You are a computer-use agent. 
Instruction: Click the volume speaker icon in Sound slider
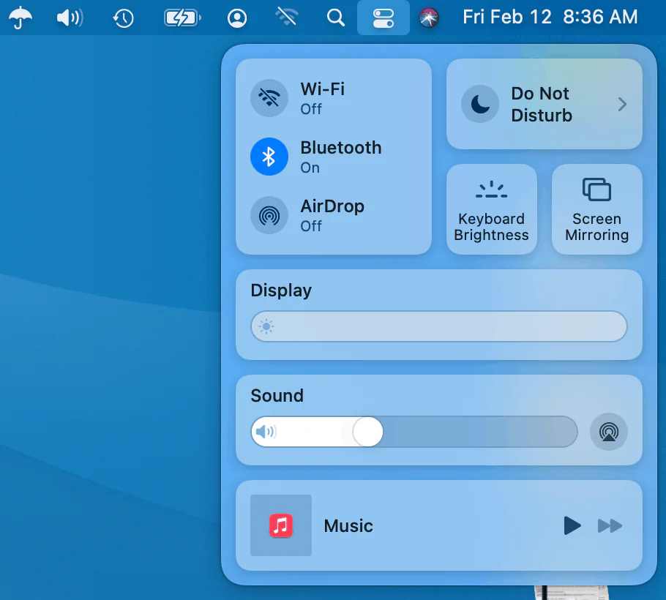[x=266, y=432]
